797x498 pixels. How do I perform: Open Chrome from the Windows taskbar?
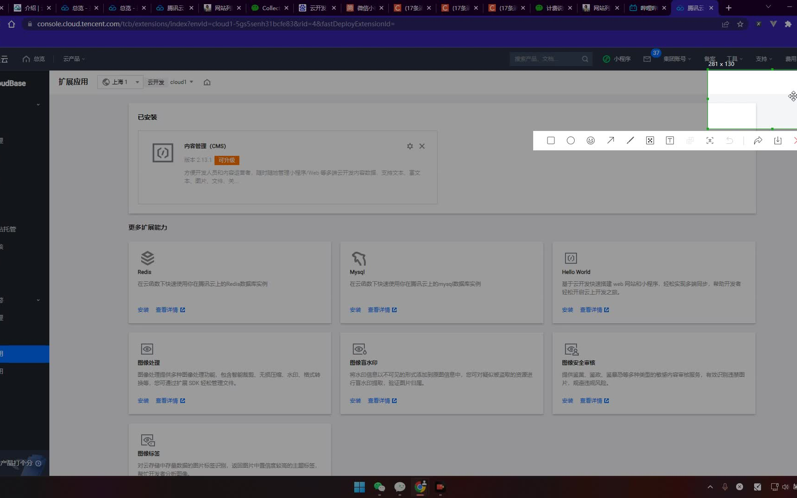(420, 487)
